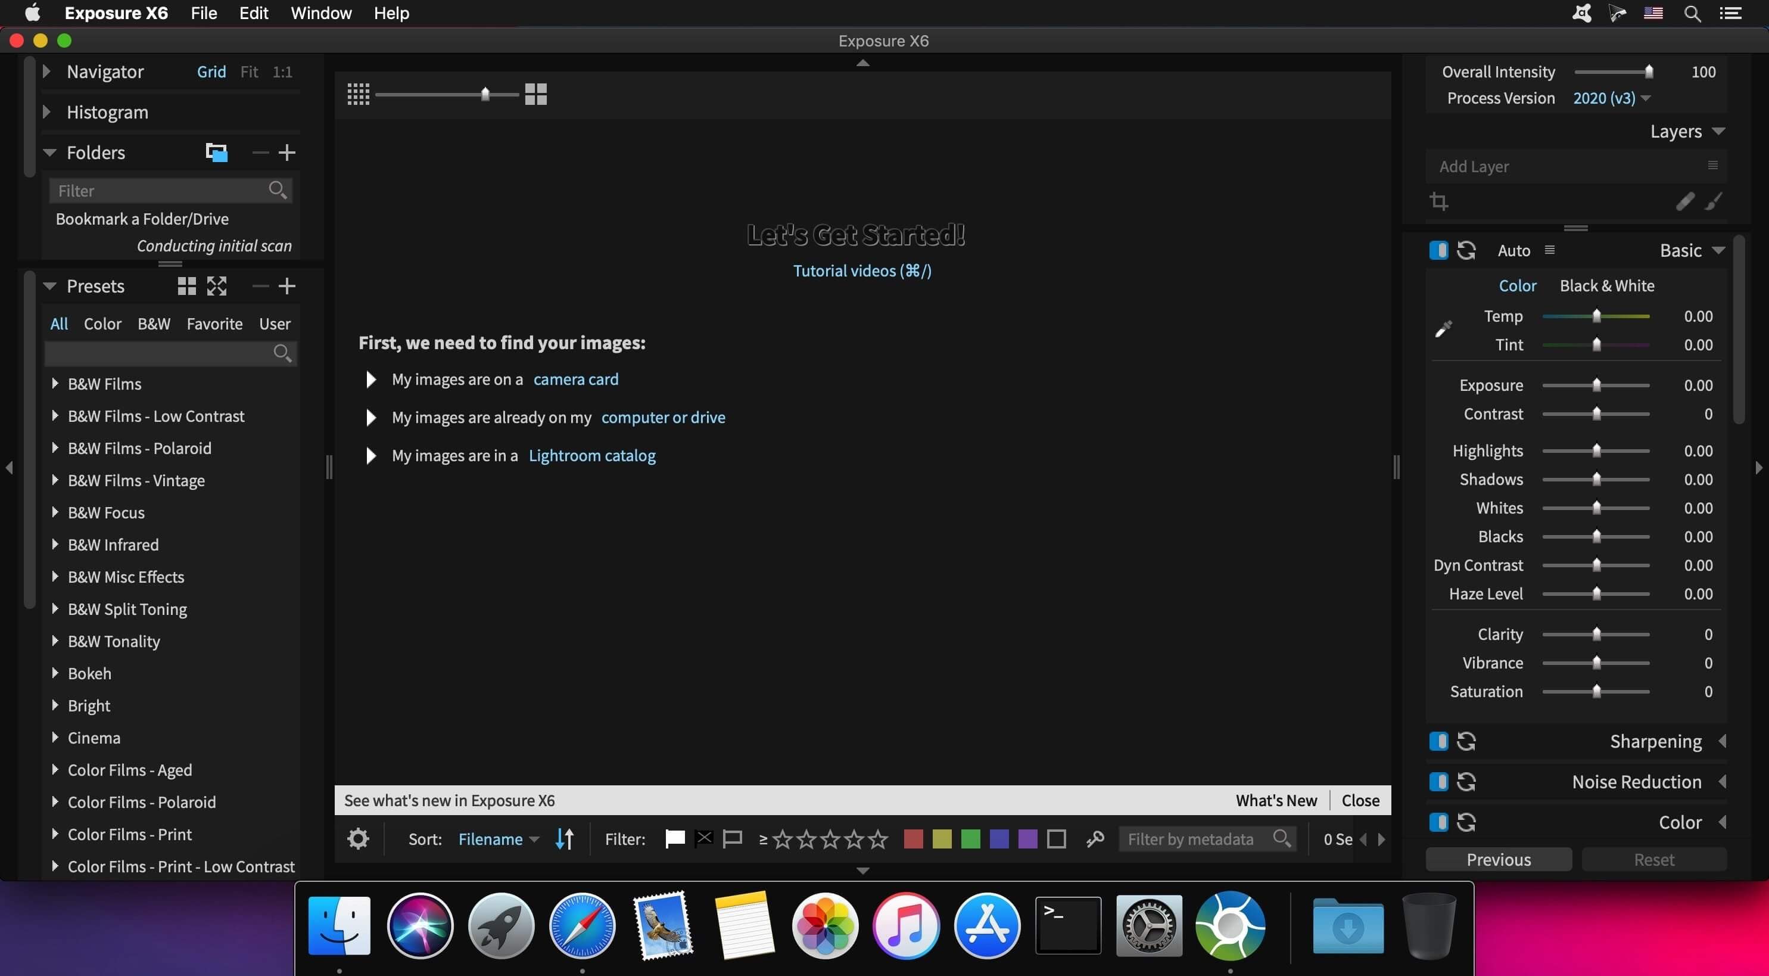
Task: Filter by the red color label swatch
Action: pyautogui.click(x=912, y=838)
